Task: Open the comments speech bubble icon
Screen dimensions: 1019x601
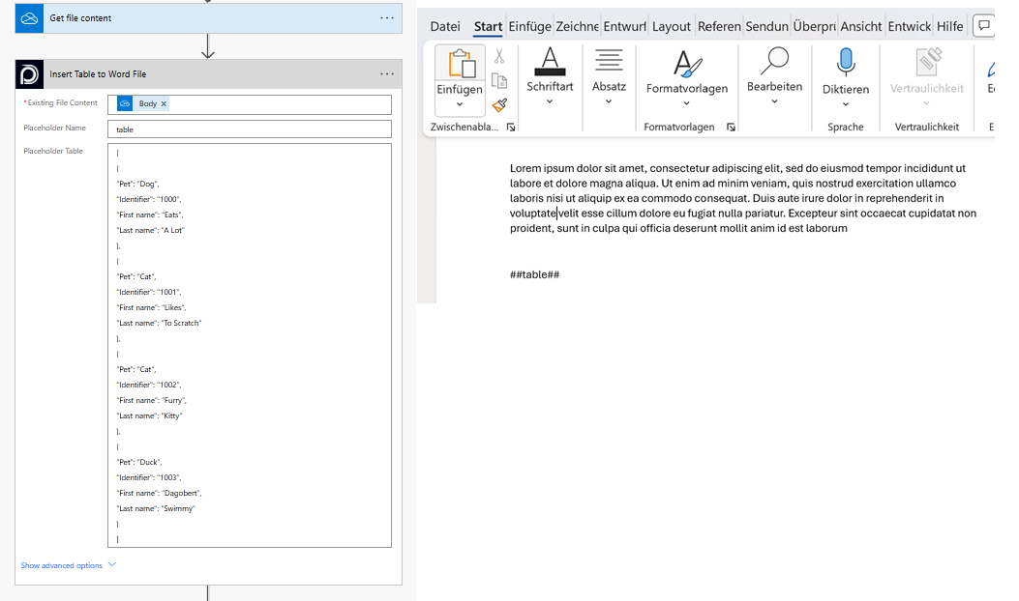Action: (982, 26)
